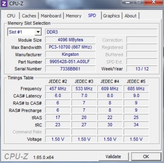The width and height of the screenshot is (164, 163).
Task: Click the Max Bandwidth PC3-10700 field
Action: point(70,47)
